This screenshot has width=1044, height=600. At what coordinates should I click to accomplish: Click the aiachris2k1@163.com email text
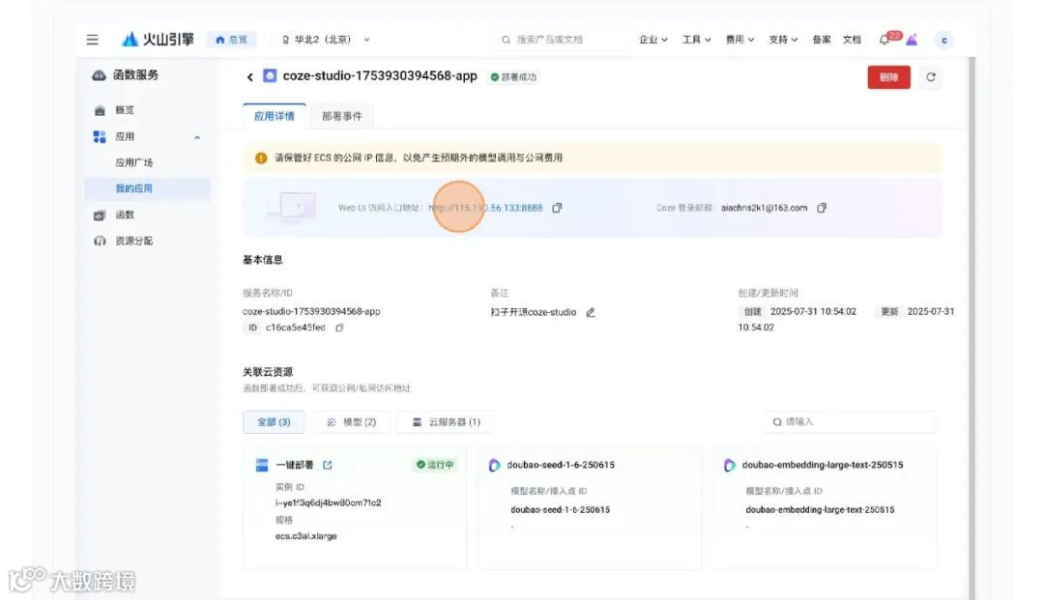tap(764, 208)
